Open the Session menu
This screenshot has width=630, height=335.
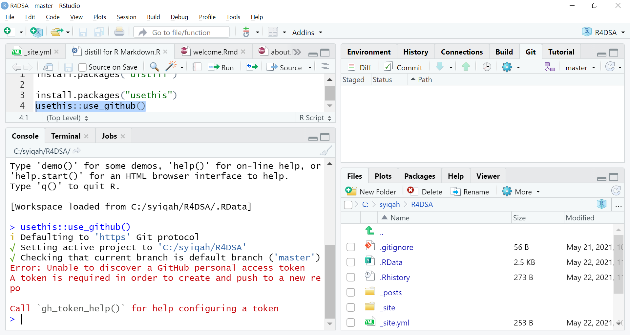(127, 17)
